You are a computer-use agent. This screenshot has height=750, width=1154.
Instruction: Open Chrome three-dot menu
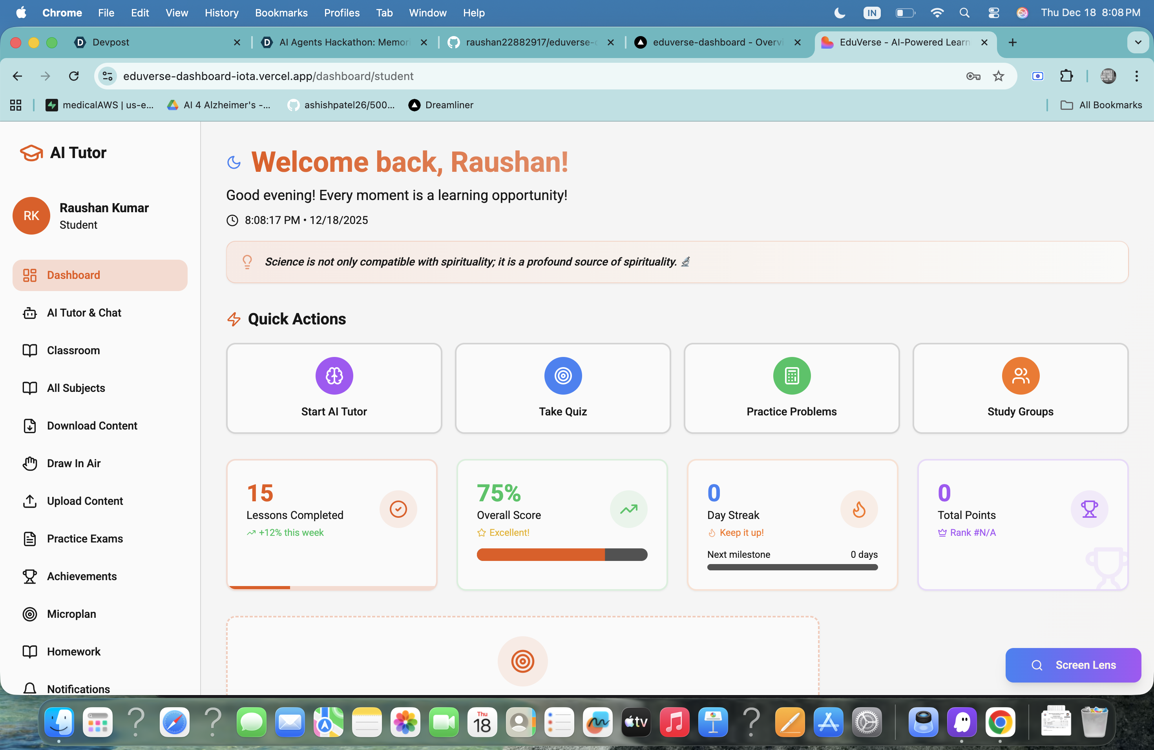pyautogui.click(x=1136, y=76)
